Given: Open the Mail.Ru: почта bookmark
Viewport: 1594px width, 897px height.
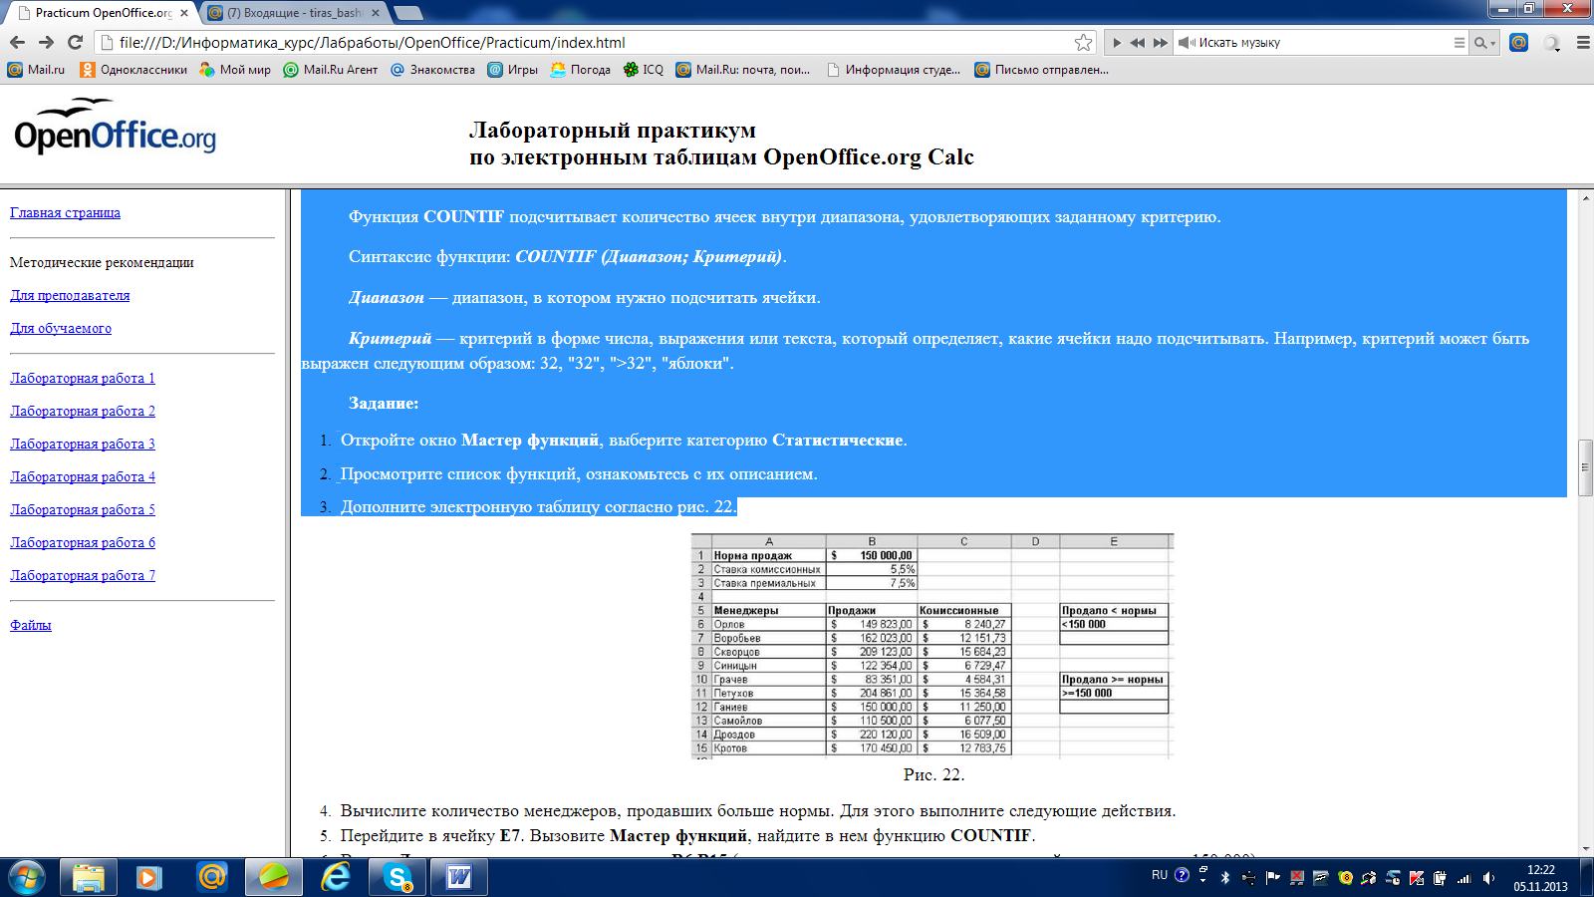Looking at the screenshot, I should (x=742, y=70).
